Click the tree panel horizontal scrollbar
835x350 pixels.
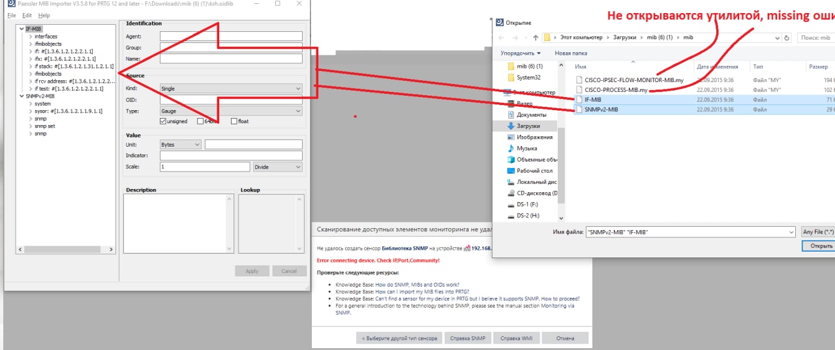(66, 249)
